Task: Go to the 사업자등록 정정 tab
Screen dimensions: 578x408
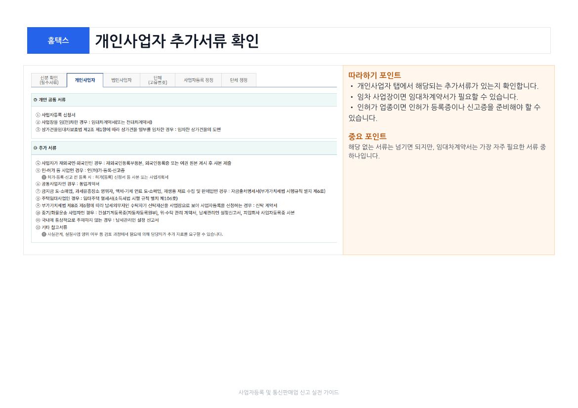Action: pos(198,80)
